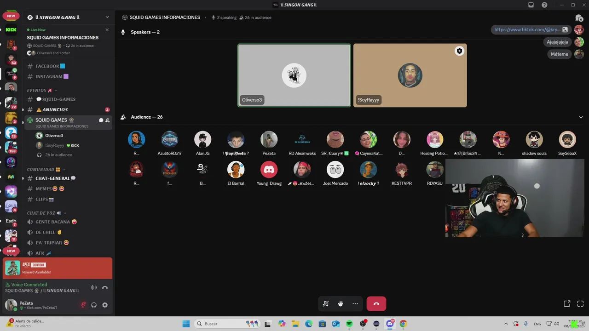
Task: Disconnect from voice in the sidebar
Action: coord(105,288)
